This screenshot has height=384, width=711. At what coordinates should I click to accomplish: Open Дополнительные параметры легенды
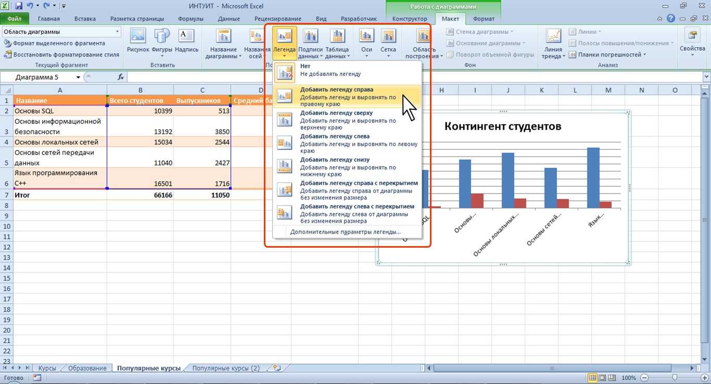[346, 232]
